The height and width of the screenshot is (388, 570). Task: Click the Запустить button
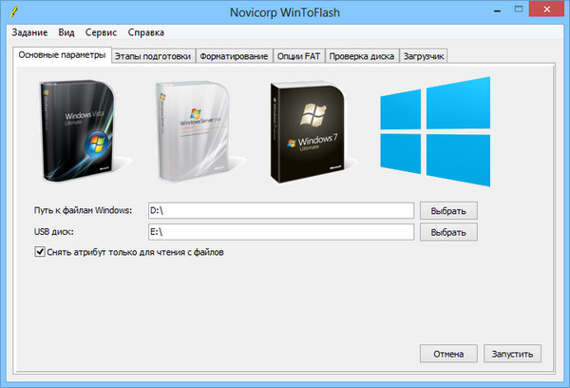point(512,354)
